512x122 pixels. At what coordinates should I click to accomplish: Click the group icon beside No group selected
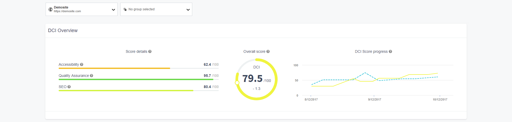125,9
